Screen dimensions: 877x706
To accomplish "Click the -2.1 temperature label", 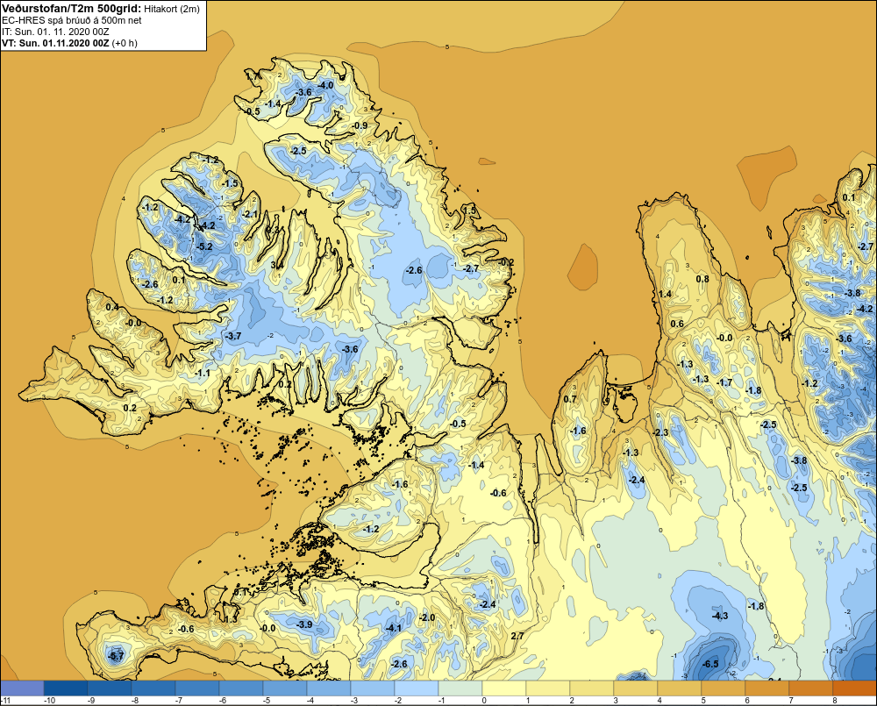I will point(249,214).
